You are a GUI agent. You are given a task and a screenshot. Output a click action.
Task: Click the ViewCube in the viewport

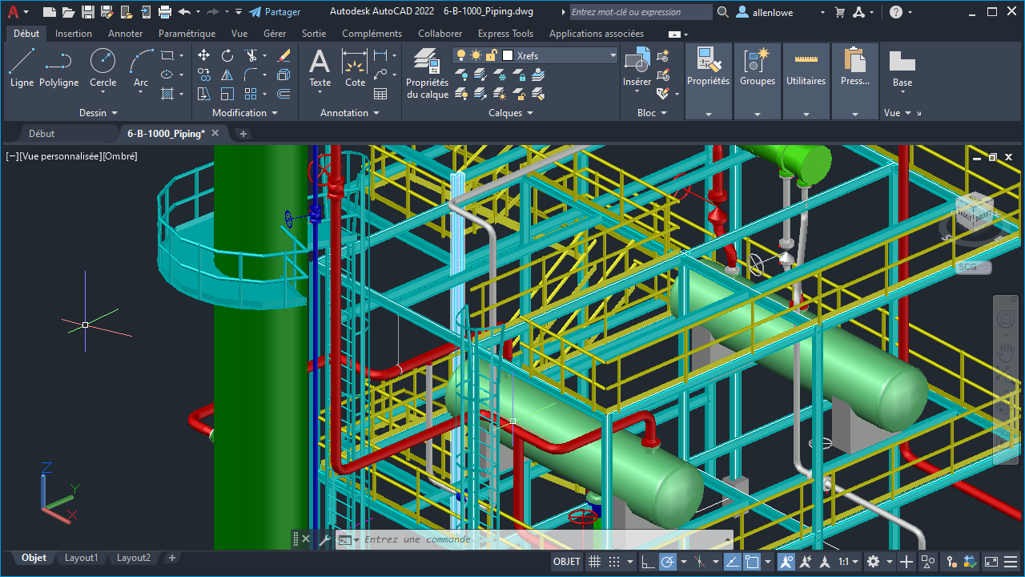click(974, 212)
